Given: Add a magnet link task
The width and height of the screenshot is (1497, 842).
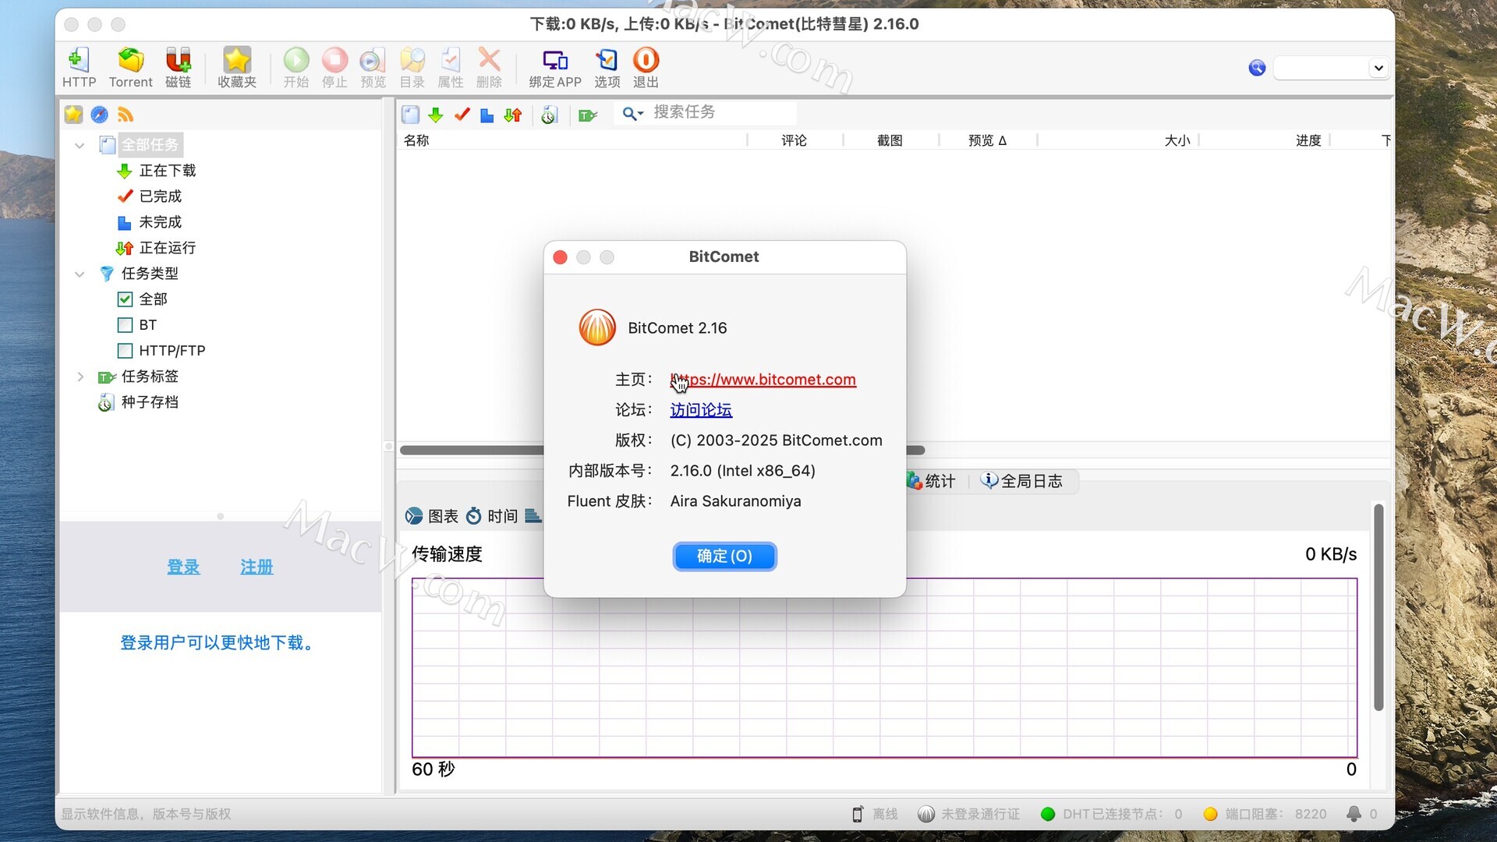Looking at the screenshot, I should click(x=178, y=68).
